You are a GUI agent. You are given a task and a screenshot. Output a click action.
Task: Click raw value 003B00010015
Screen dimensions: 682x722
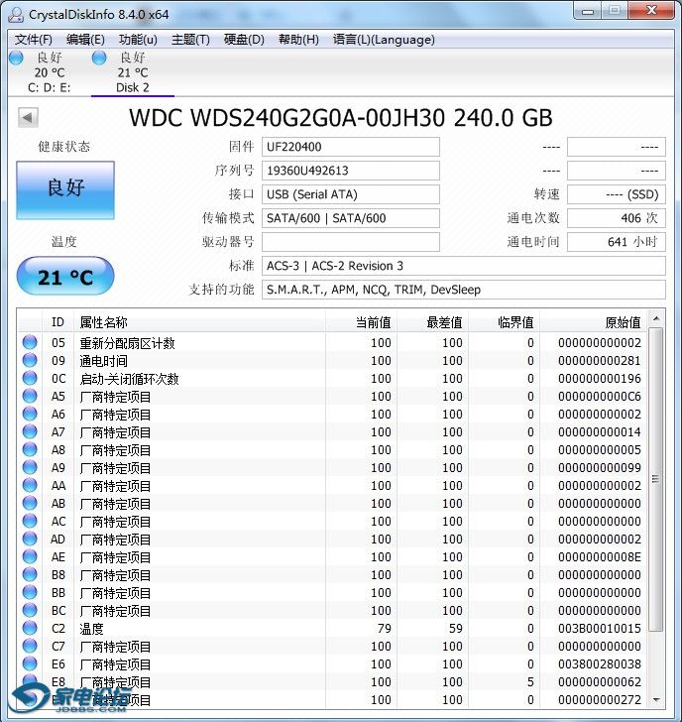pyautogui.click(x=600, y=629)
